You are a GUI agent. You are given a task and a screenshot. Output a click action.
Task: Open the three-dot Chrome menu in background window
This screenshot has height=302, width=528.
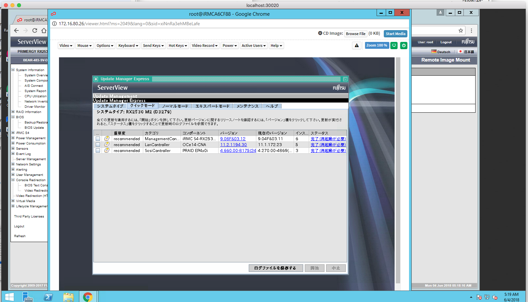471,30
